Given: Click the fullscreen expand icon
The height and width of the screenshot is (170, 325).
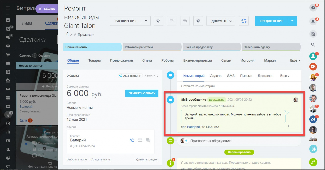Looking at the screenshot, I should pos(244,21).
